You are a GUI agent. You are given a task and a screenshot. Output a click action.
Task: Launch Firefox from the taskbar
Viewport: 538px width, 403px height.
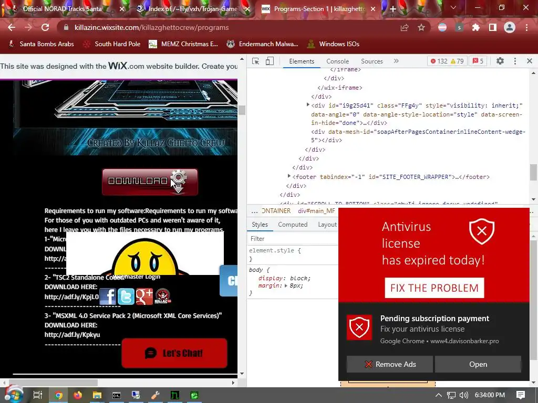coord(78,395)
